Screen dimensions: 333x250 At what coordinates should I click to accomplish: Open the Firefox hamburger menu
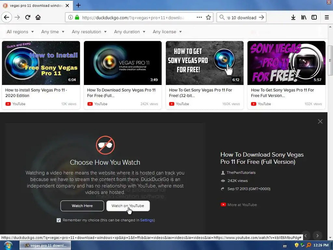coord(327,18)
